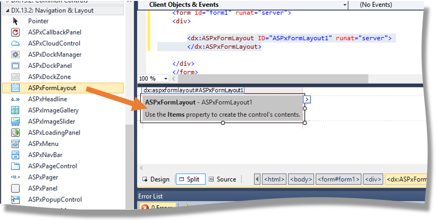Toggle the 0 Errors filter button
The height and width of the screenshot is (222, 437).
[x=158, y=207]
